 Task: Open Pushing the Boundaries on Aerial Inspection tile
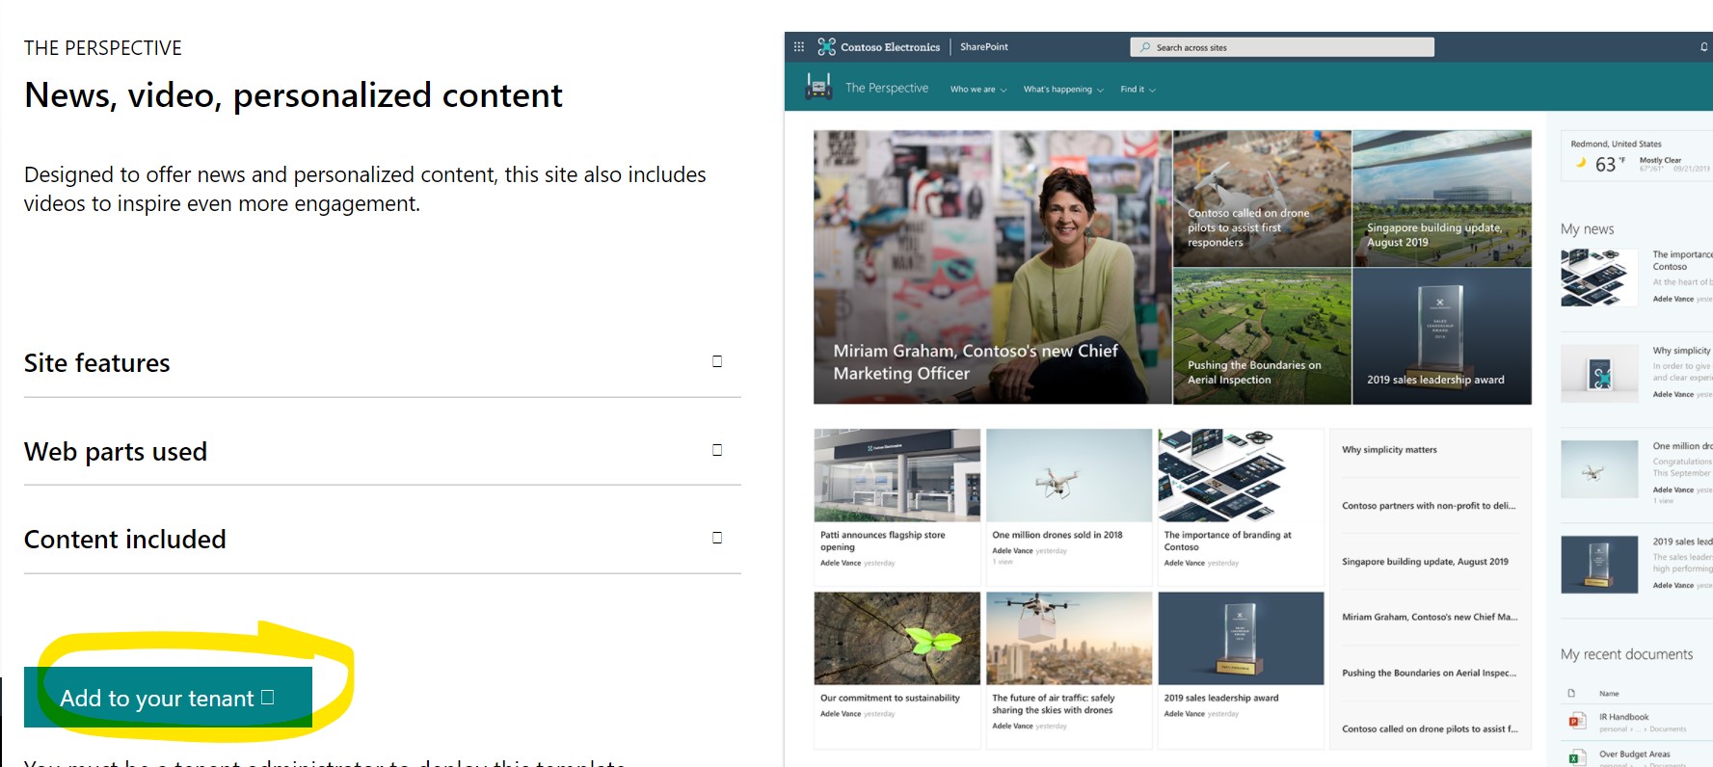click(x=1262, y=336)
